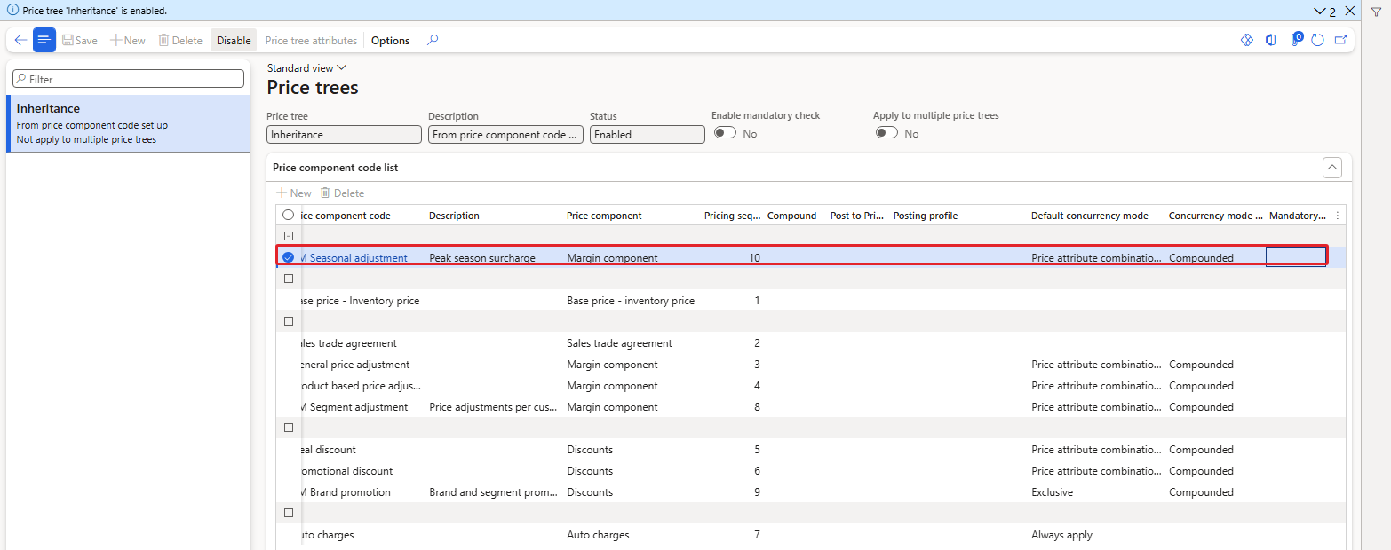Screen dimensions: 1391x550
Task: Open the diamond-shaped Power Apps icon
Action: [x=1246, y=40]
